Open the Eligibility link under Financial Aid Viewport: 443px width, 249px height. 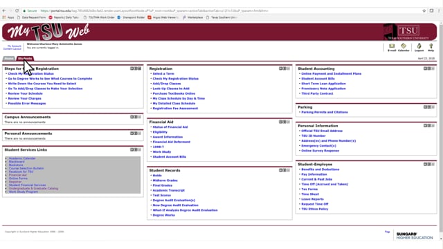click(x=160, y=132)
